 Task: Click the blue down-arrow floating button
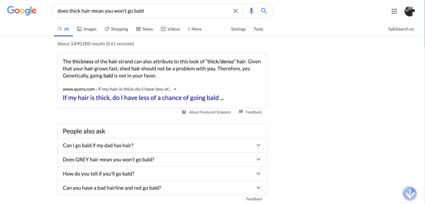(410, 194)
